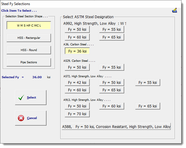The height and width of the screenshot is (148, 186).
Task: Pick A572 Fy = 55 ksi button
Action: point(148,82)
